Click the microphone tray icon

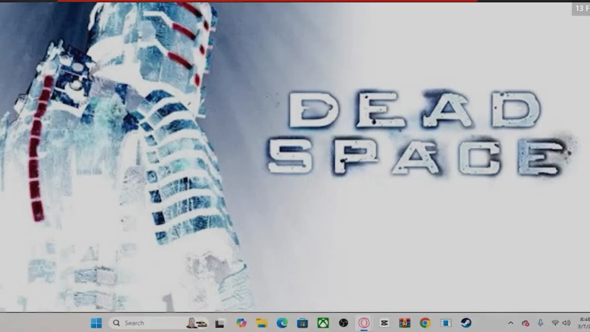tap(540, 323)
